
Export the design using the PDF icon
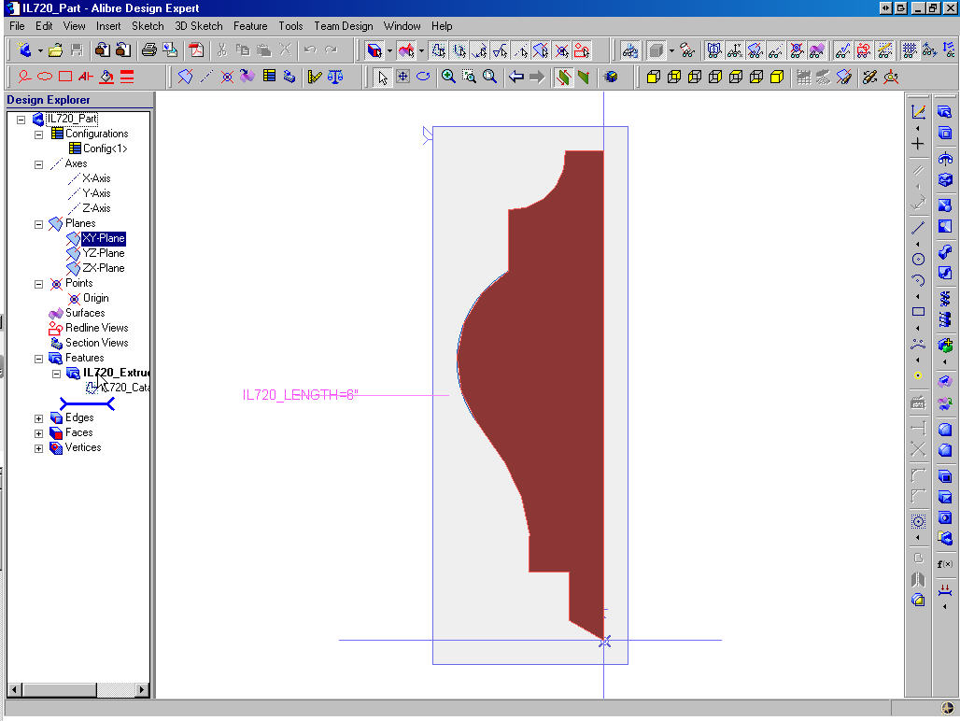[197, 50]
